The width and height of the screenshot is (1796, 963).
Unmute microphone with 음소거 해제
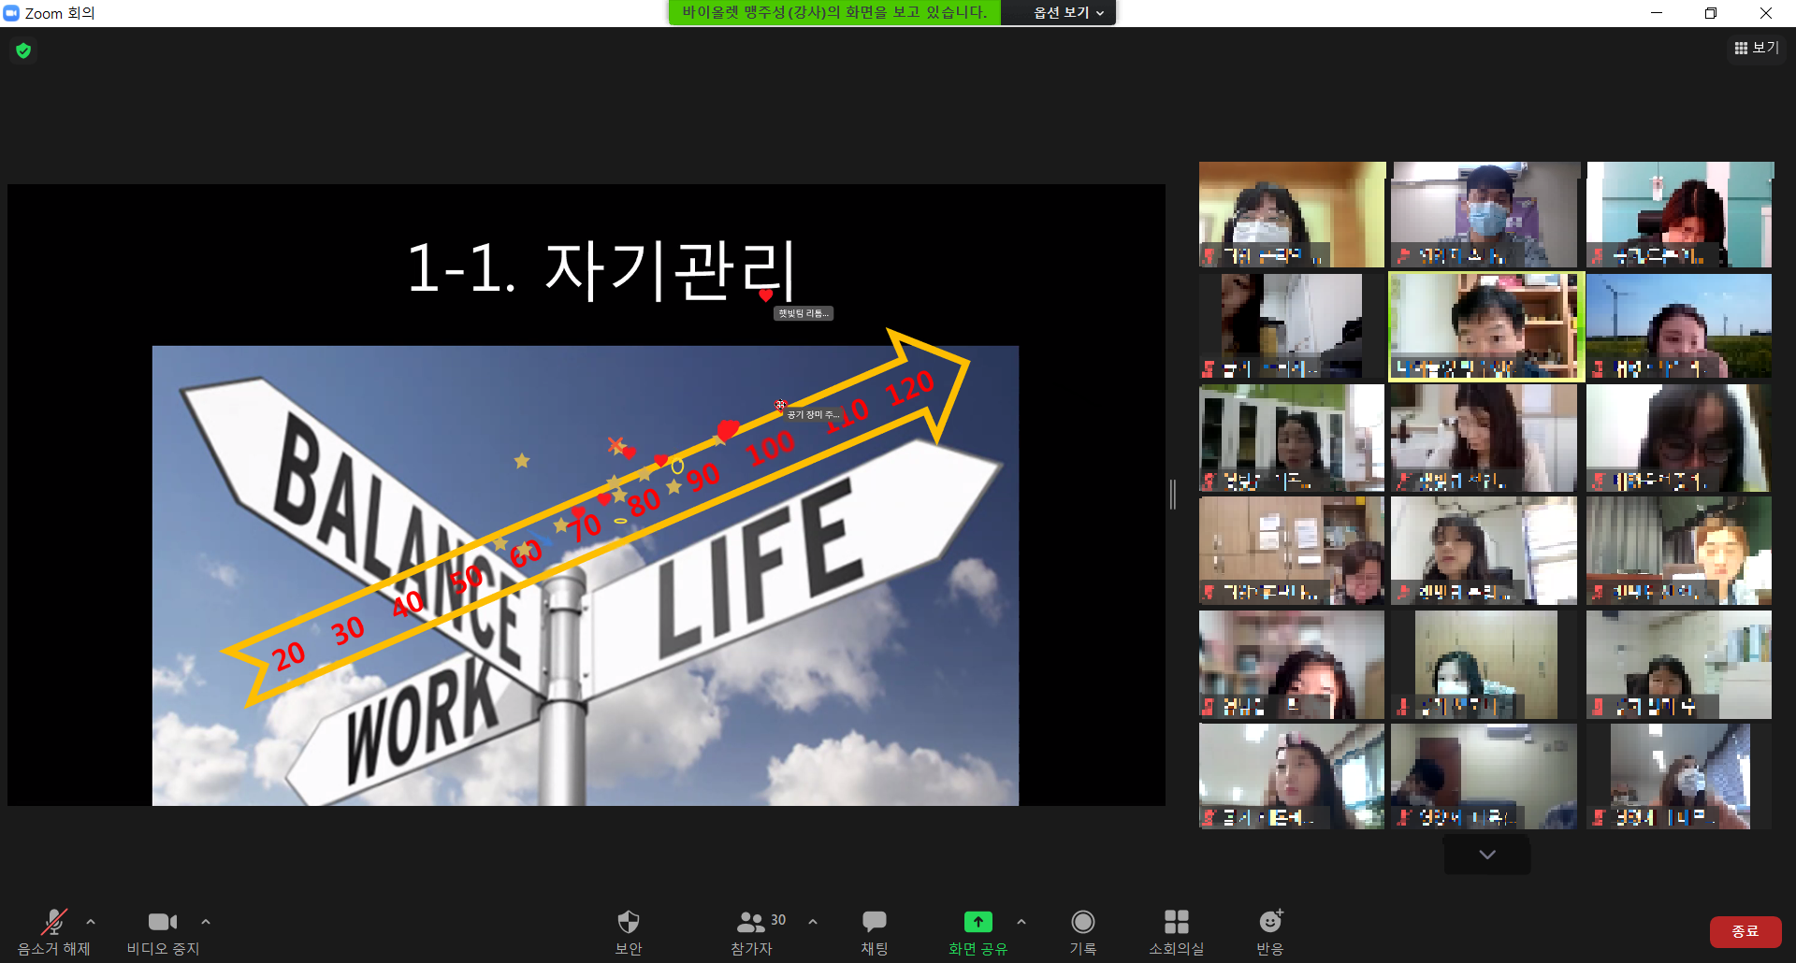(53, 923)
